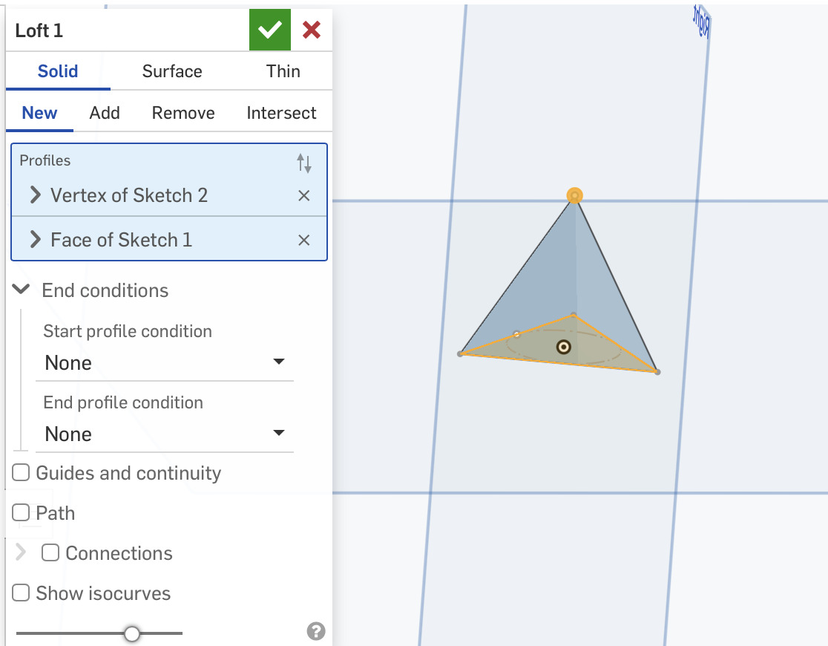Open the Start profile condition dropdown
The width and height of the screenshot is (828, 646).
pos(165,363)
